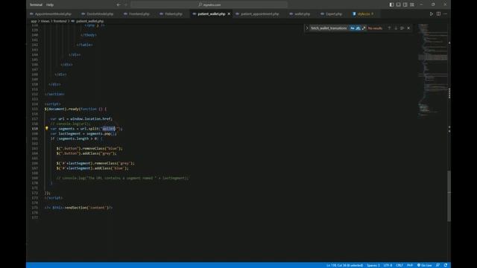Image resolution: width=477 pixels, height=268 pixels.
Task: Open the Help menu
Action: point(50,5)
